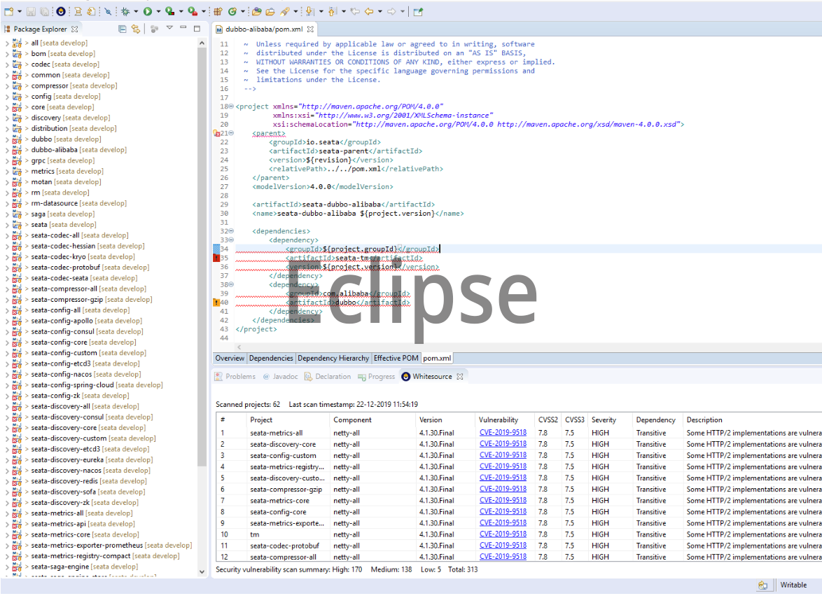Click the status bar icon beside Writable
Viewport: 822px width, 596px height.
pos(762,585)
